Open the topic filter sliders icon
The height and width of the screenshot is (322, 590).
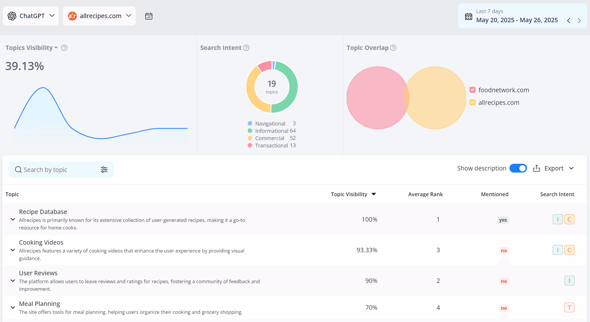click(x=104, y=170)
